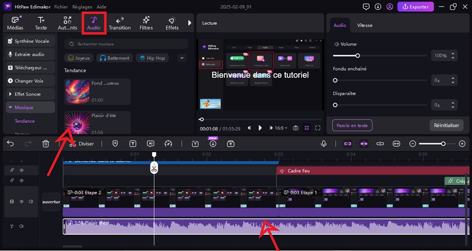Open the download center icon in the title bar
Viewport: 472px width, 251px height.
point(378,7)
